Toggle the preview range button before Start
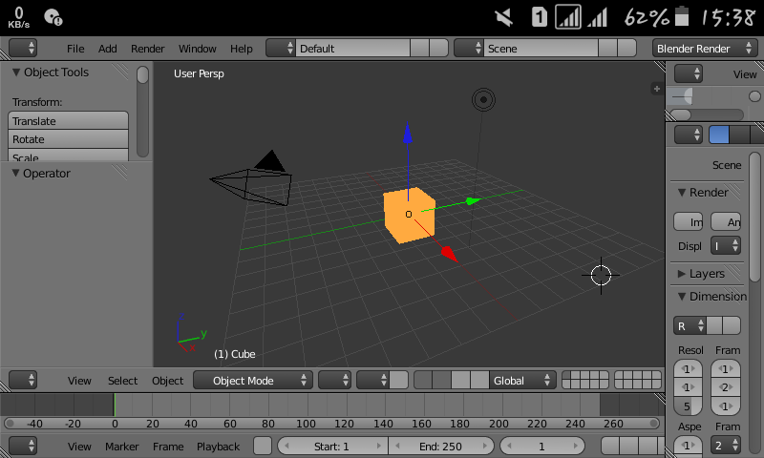Viewport: 764px width, 458px height. pos(263,446)
